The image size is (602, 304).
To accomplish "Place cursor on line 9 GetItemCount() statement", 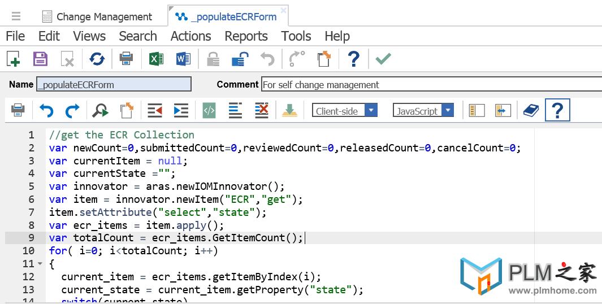I will (x=176, y=238).
